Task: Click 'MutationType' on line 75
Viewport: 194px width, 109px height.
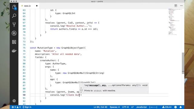Action: pyautogui.click(x=45, y=48)
